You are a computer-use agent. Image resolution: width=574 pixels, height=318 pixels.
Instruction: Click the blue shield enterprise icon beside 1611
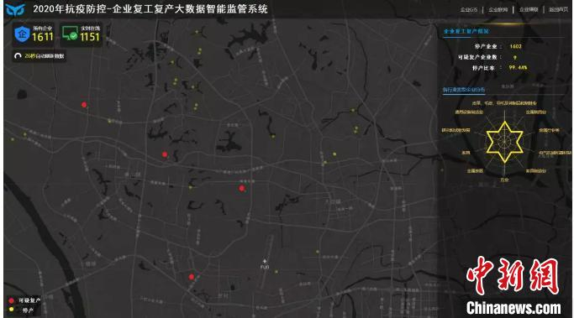22,34
